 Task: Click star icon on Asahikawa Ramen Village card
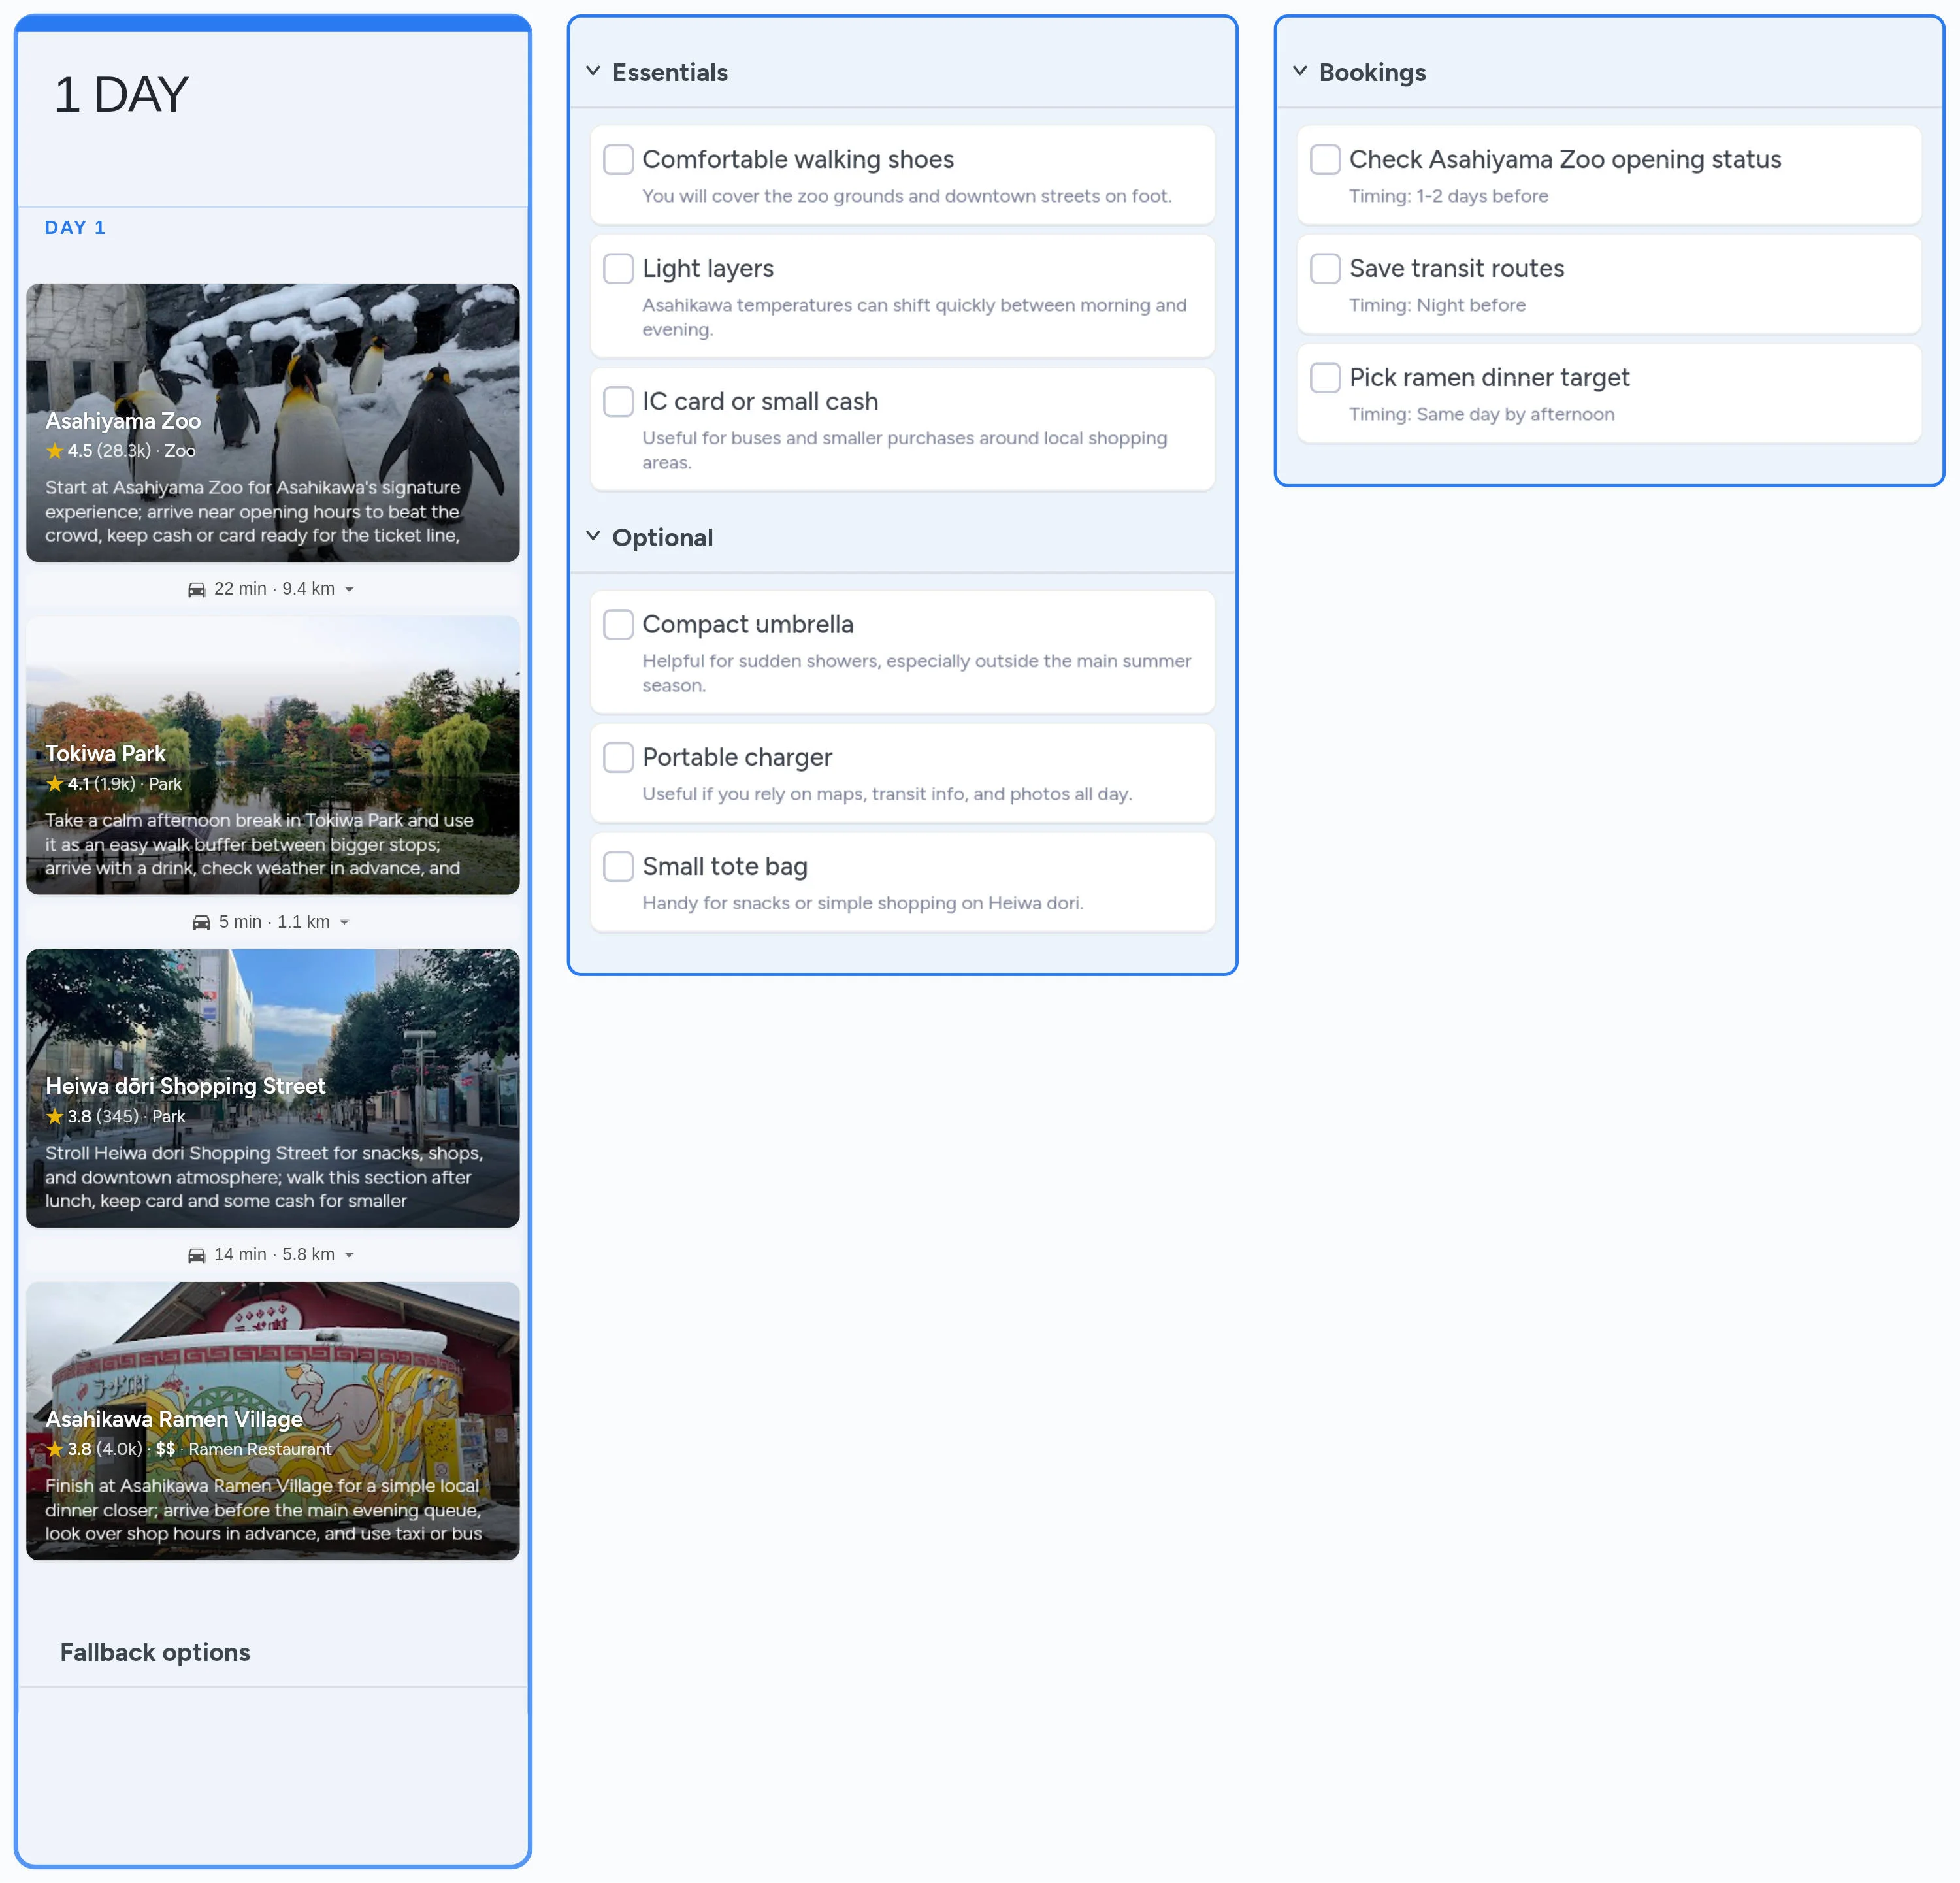55,1449
